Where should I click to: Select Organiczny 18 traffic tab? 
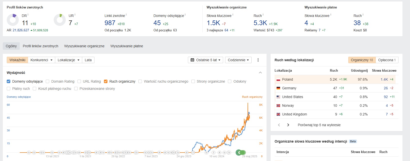362,60
